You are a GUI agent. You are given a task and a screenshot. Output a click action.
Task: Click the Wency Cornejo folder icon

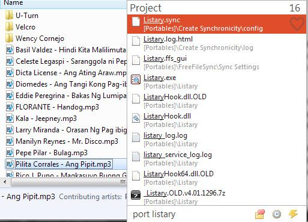tap(9, 38)
